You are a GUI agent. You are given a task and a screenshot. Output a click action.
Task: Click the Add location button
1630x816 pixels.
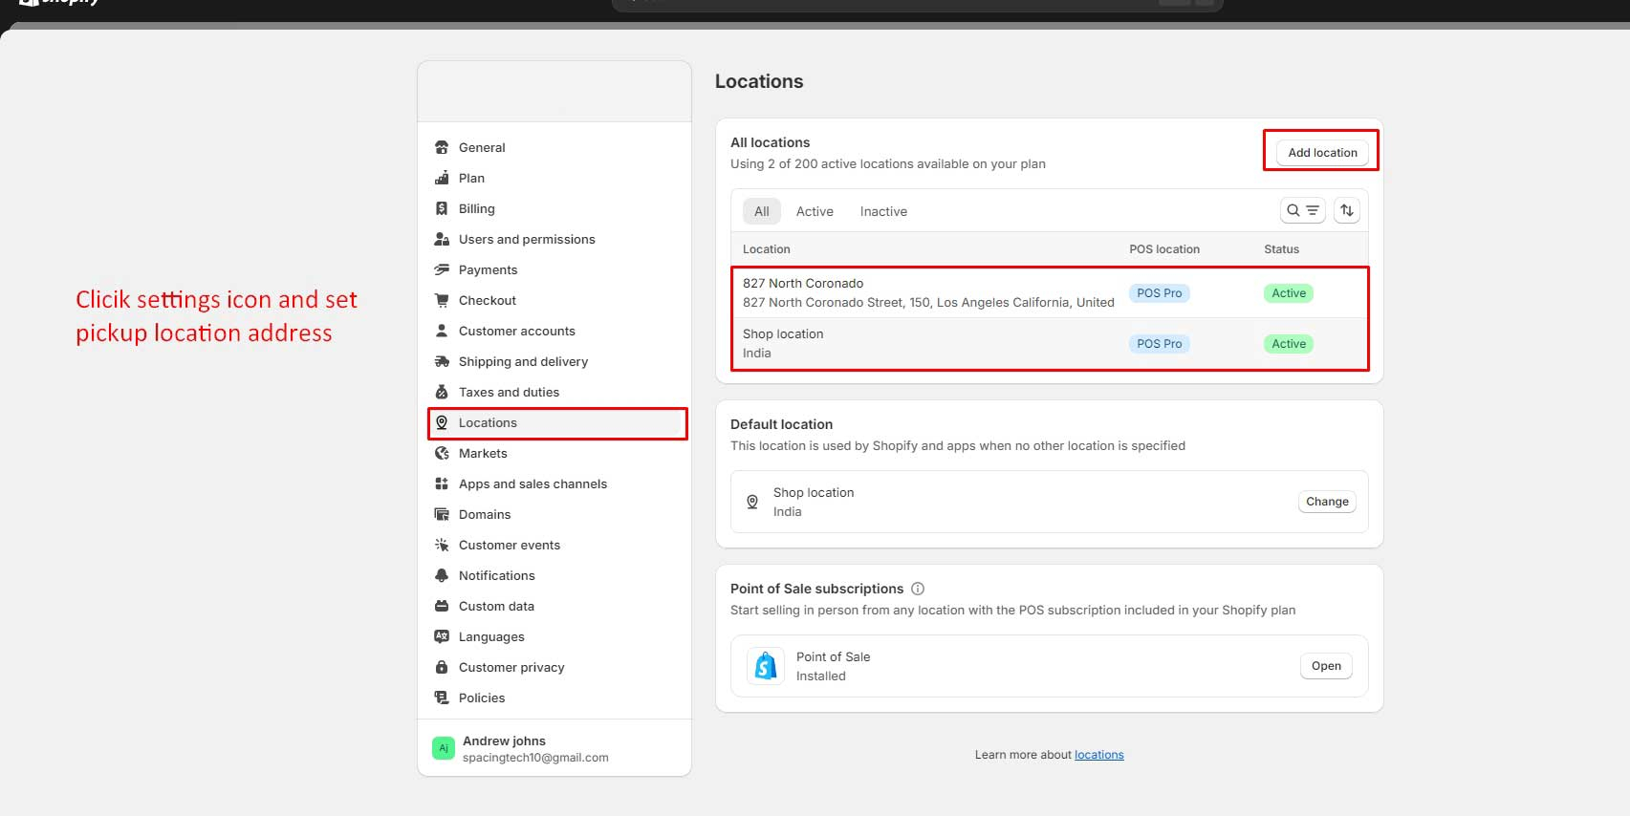1322,153
